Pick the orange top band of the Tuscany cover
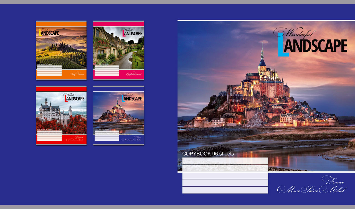 click(61, 24)
